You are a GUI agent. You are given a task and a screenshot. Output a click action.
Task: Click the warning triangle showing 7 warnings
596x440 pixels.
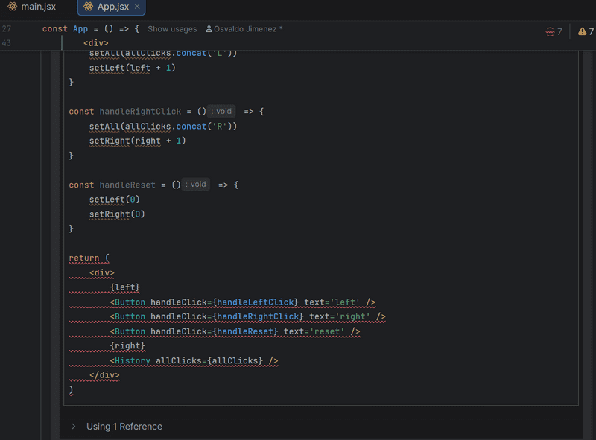586,31
